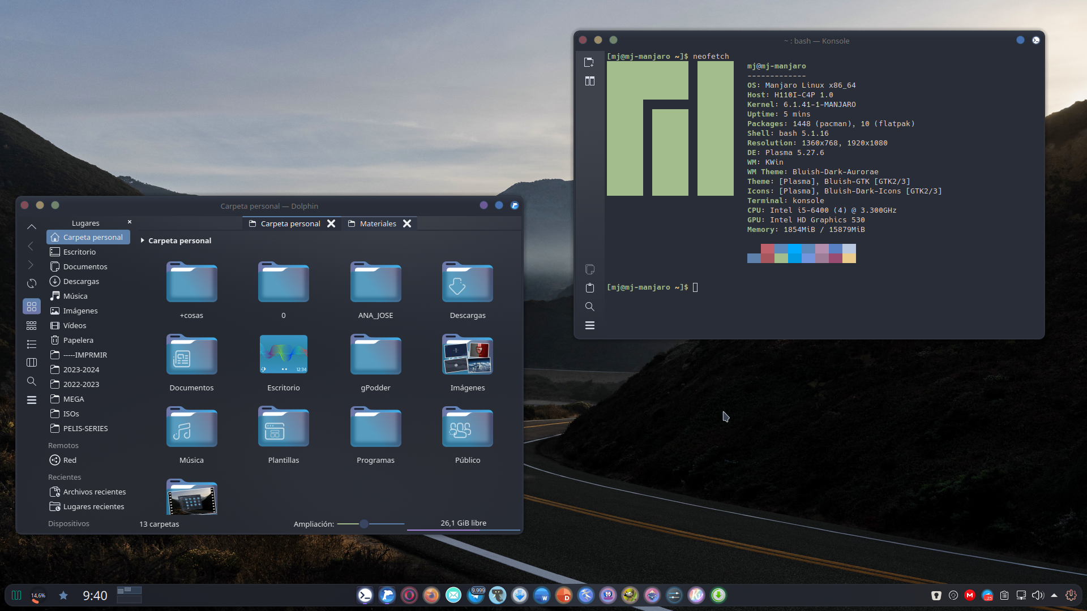Expand hidden system tray icons arrow
Screen dimensions: 1087x611
[1054, 595]
